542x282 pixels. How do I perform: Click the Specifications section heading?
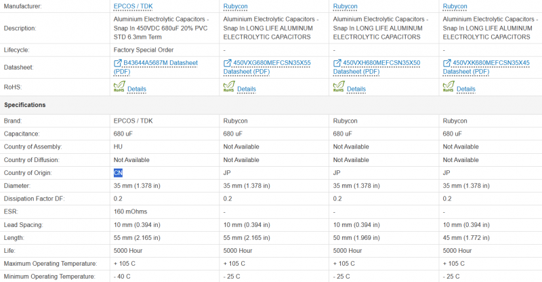pos(25,105)
